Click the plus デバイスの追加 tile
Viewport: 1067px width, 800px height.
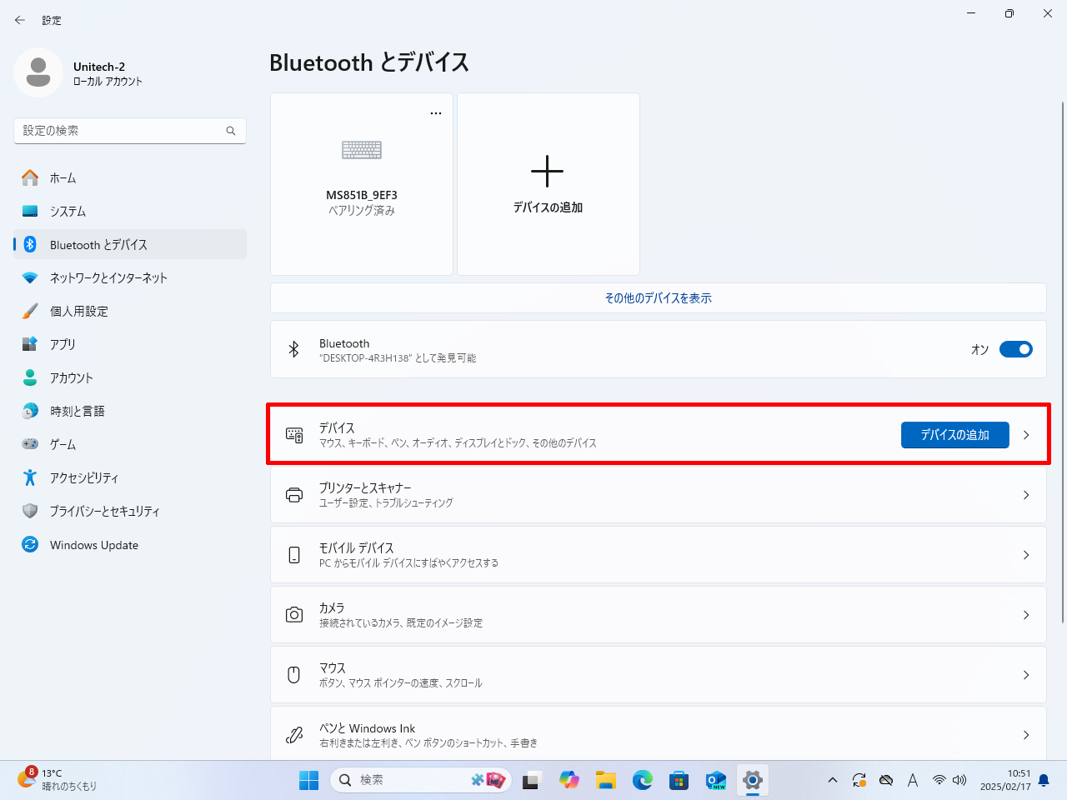549,184
